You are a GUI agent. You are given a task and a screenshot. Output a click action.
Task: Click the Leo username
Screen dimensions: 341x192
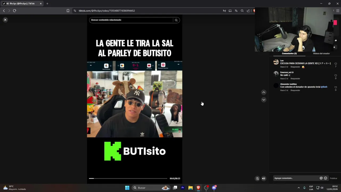[282, 61]
